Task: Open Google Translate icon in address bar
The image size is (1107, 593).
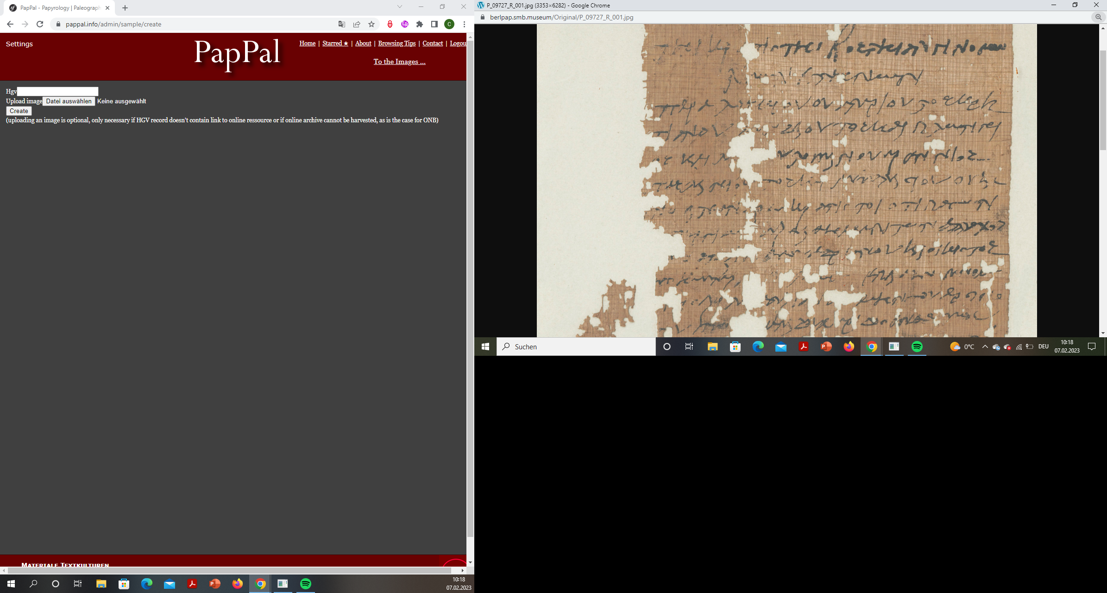Action: pos(342,24)
